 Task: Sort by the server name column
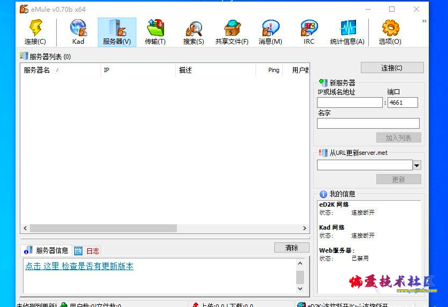tap(60, 70)
